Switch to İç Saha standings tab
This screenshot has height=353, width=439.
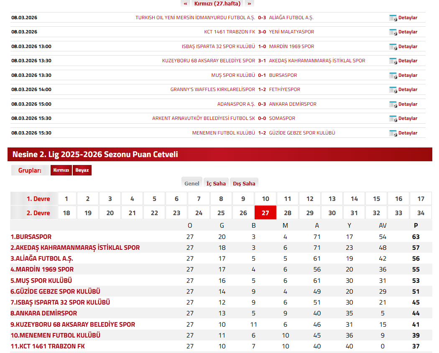coord(216,183)
